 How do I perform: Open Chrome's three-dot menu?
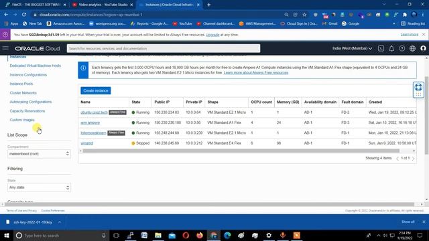click(423, 15)
